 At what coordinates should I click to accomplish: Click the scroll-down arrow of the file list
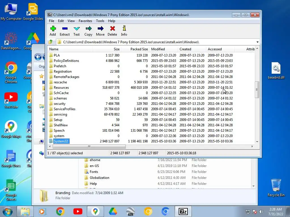[257, 142]
